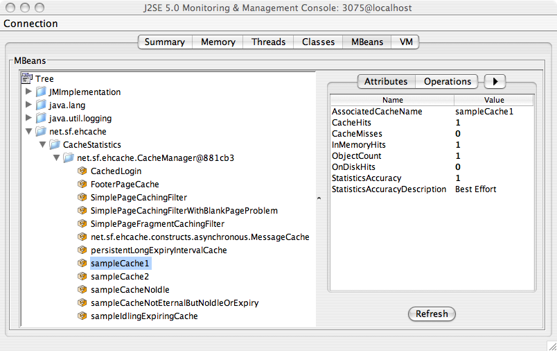Select the CachedLogin tree item
The image size is (557, 351).
tap(116, 171)
